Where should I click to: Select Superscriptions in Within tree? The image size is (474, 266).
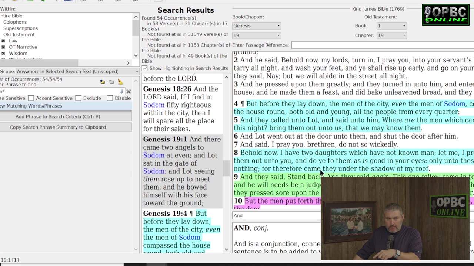tap(20, 28)
